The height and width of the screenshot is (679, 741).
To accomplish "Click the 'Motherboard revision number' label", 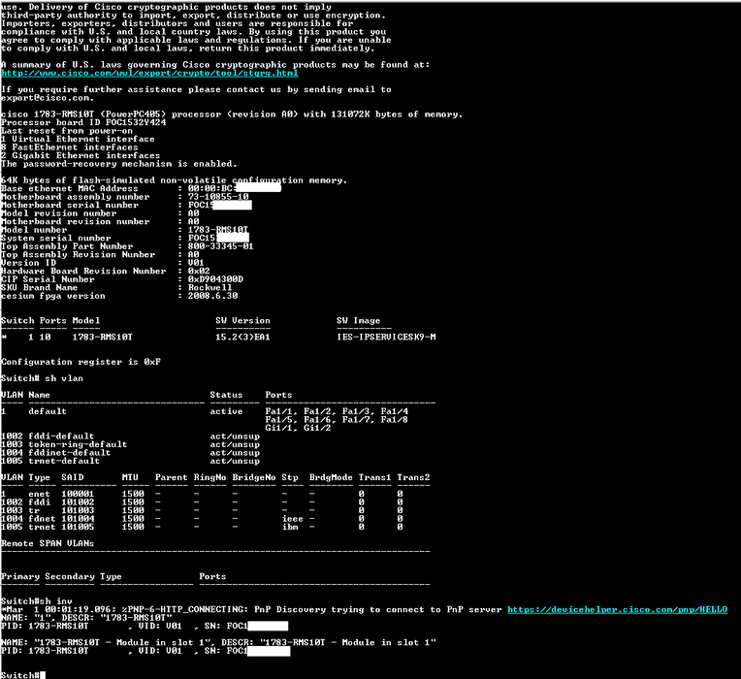I will (75, 221).
